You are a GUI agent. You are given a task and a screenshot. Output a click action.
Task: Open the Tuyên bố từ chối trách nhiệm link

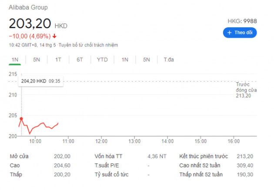pos(88,45)
